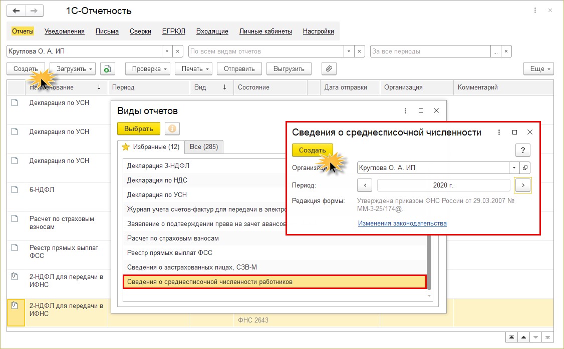This screenshot has height=349, width=564.
Task: Expand the report types filter dropdown
Action: (349, 51)
